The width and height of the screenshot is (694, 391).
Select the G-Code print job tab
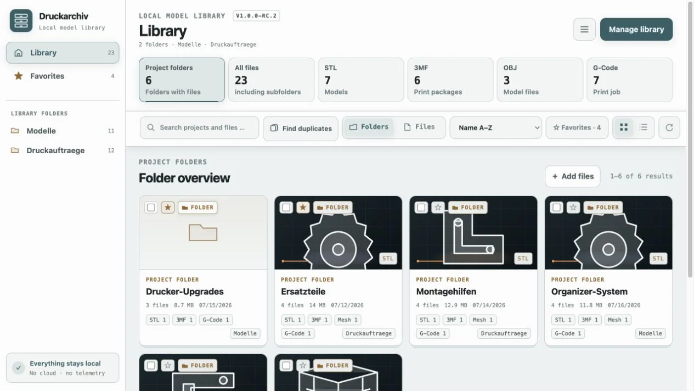coord(629,80)
